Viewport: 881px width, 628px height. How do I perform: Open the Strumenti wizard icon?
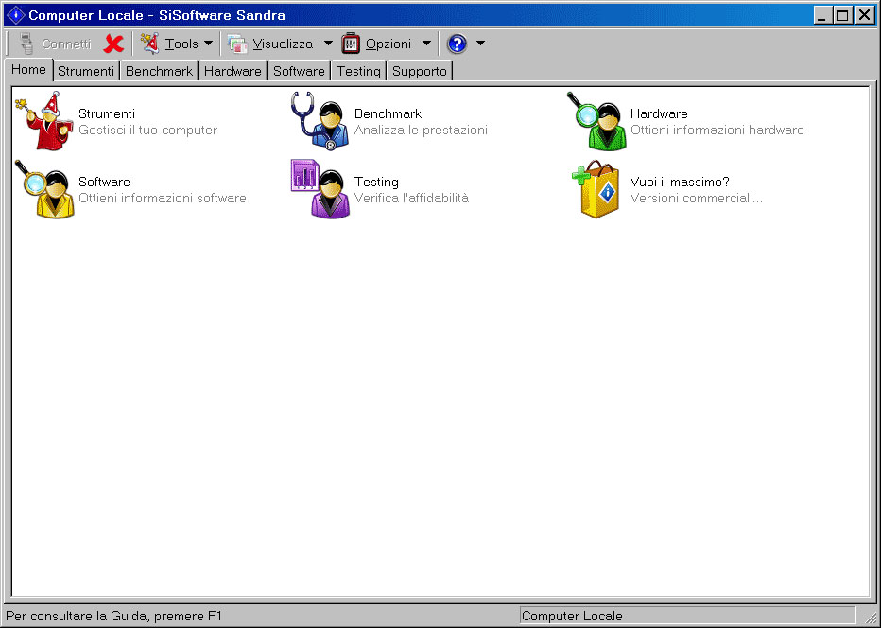click(45, 121)
